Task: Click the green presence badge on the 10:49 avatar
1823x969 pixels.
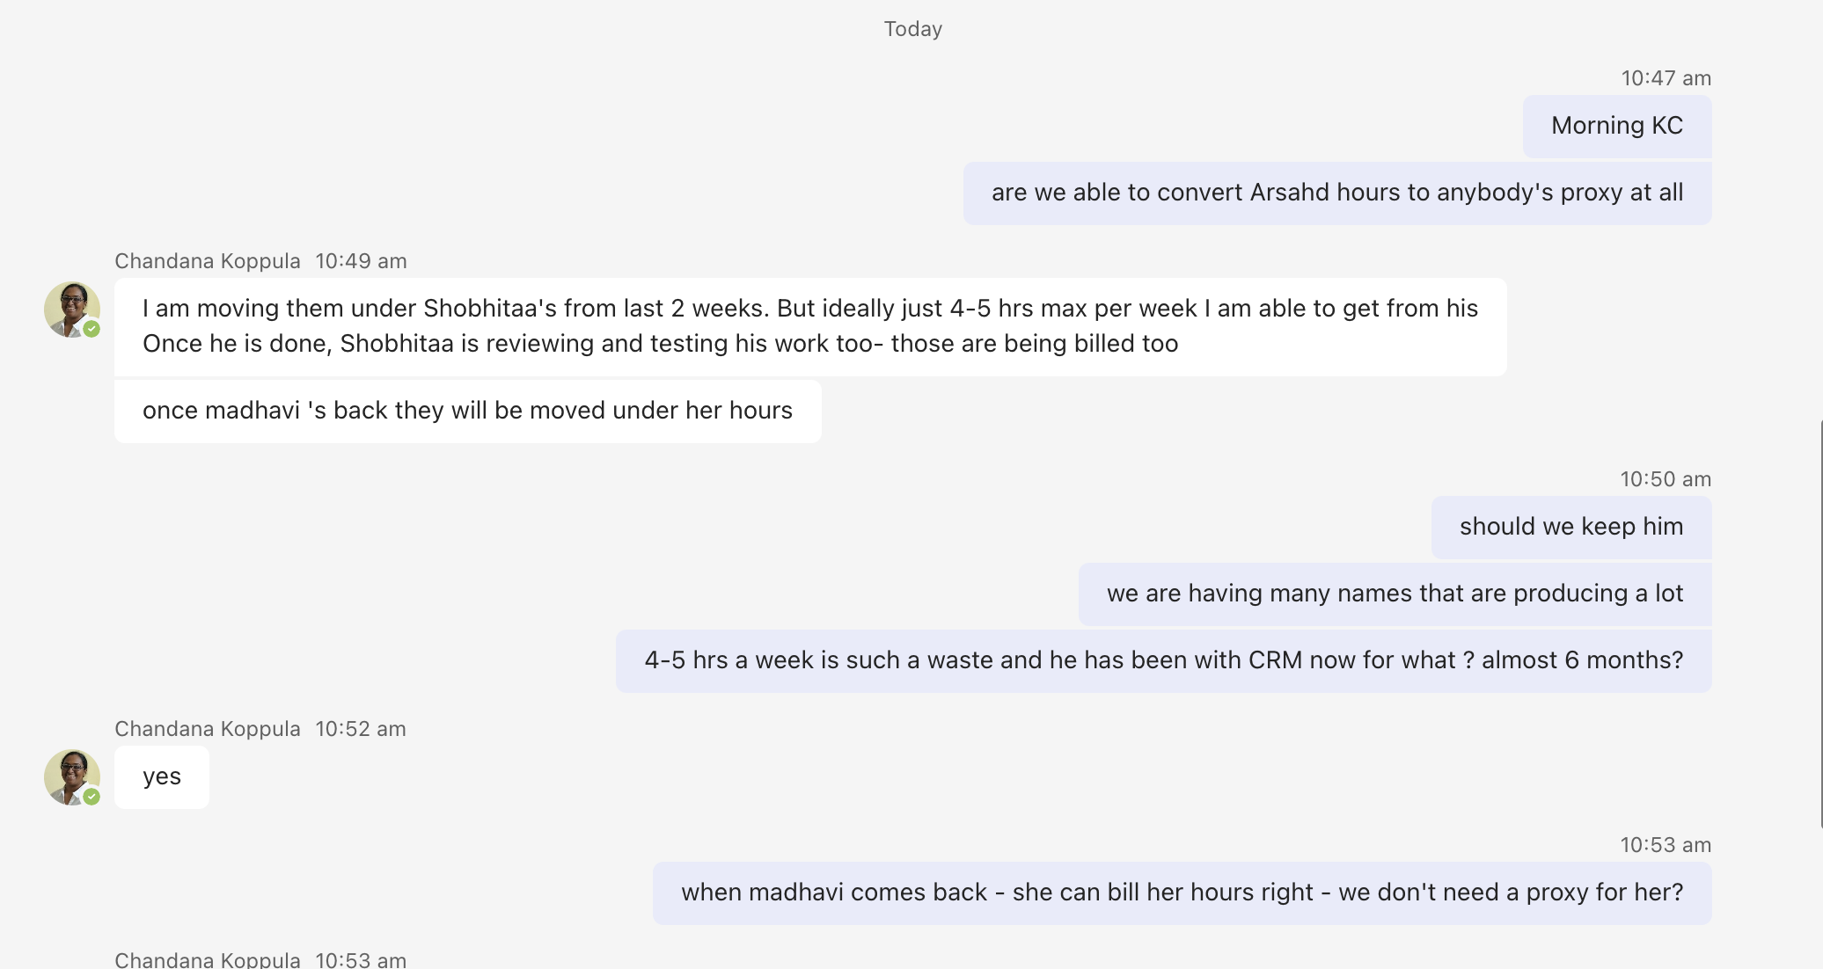Action: 92,329
